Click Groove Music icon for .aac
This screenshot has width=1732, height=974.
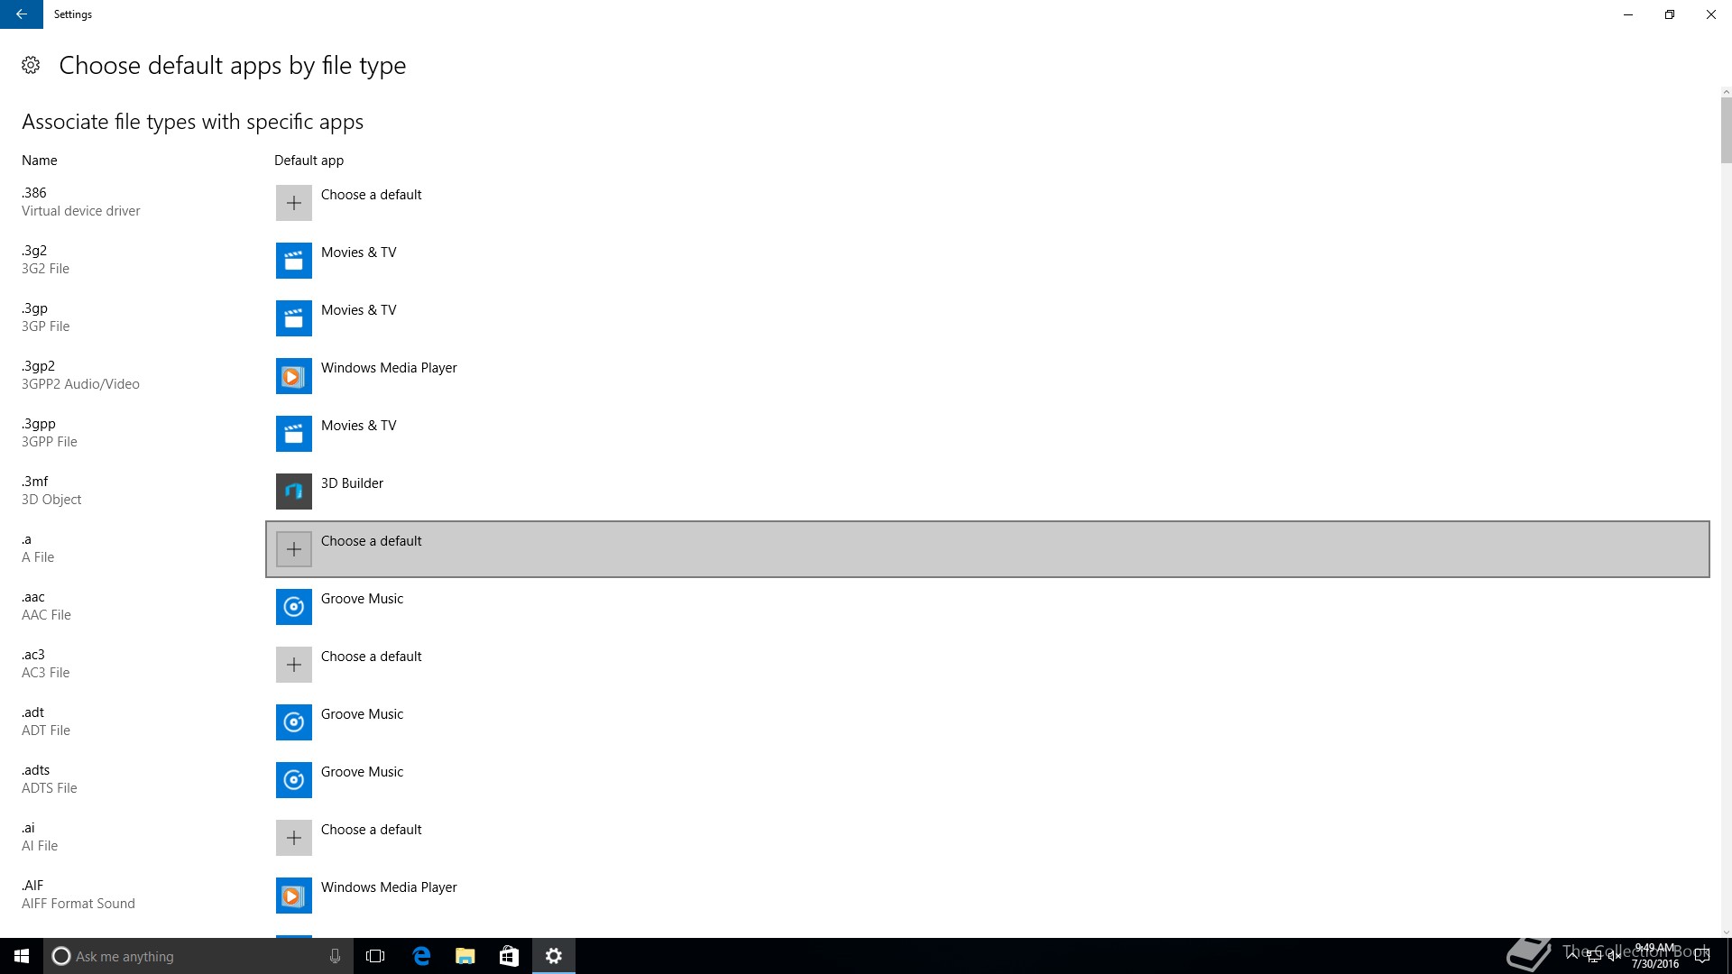294,607
